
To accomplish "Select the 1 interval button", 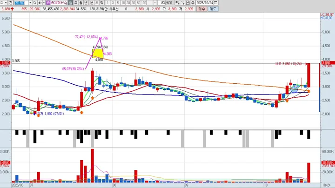I will pyautogui.click(x=107, y=3).
